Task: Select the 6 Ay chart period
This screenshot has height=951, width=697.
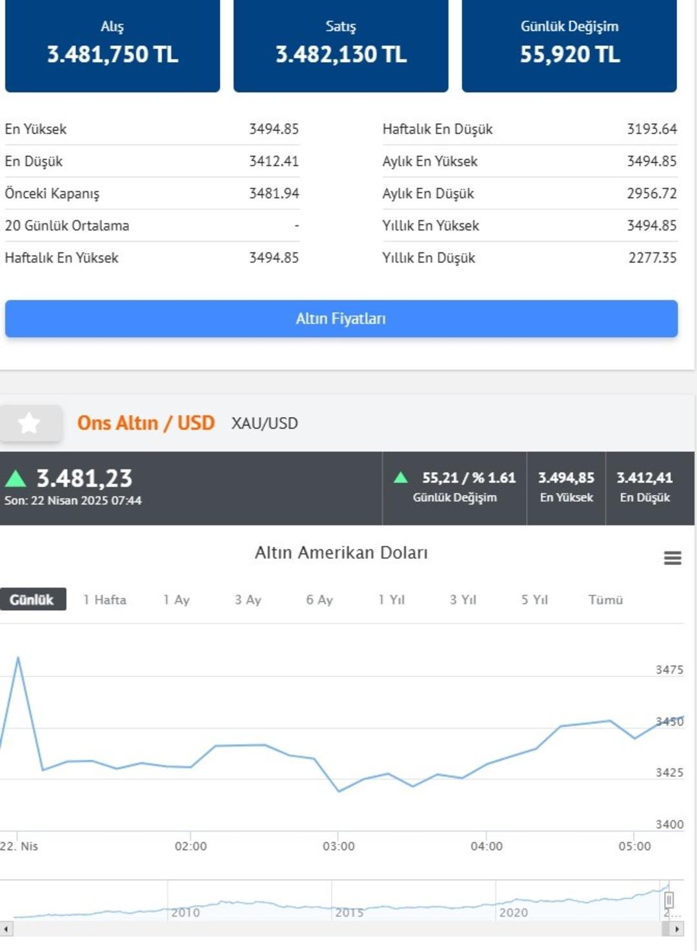Action: click(x=319, y=600)
